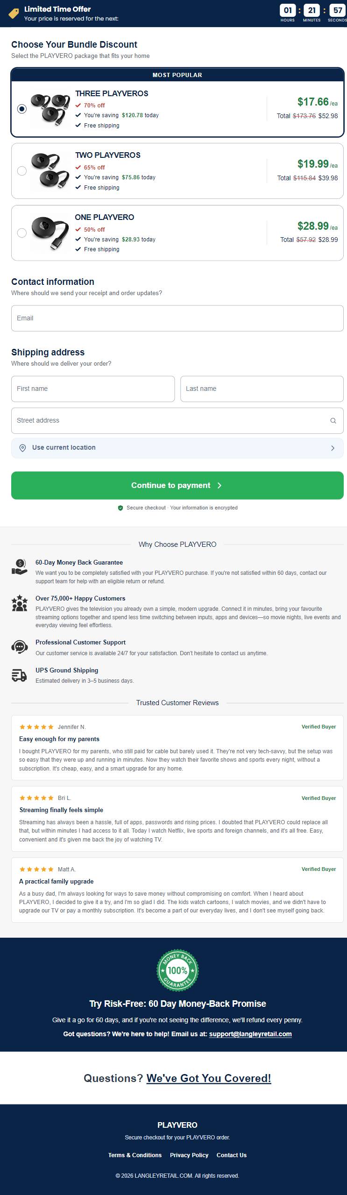The height and width of the screenshot is (1195, 347).
Task: Click Continue to payment button
Action: click(177, 486)
